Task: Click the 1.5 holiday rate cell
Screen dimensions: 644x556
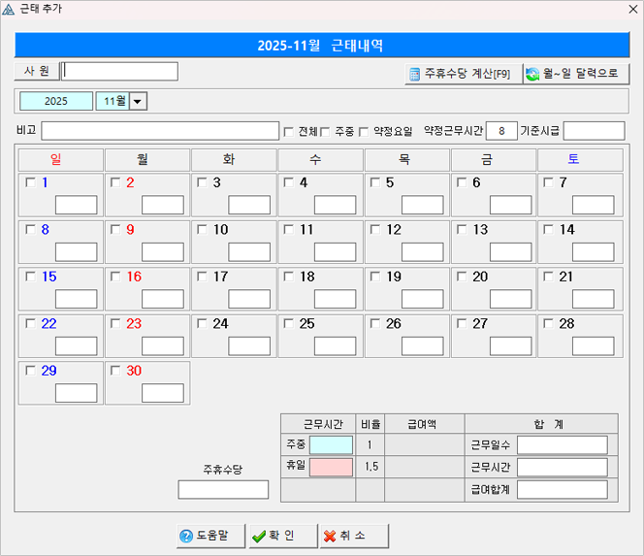Action: [370, 467]
